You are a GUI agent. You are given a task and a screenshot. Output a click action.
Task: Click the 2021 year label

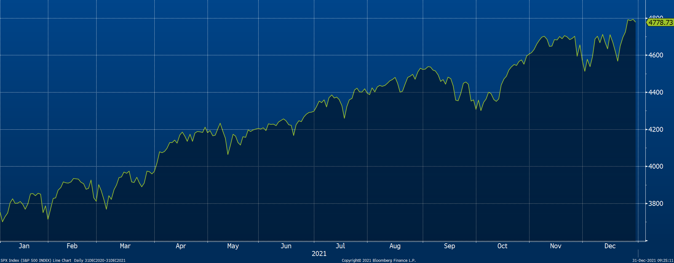[x=319, y=253]
